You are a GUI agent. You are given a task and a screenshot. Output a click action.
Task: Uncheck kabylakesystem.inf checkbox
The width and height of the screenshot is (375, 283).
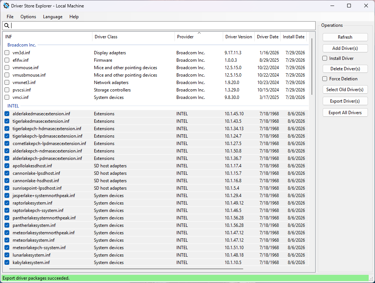point(7,263)
